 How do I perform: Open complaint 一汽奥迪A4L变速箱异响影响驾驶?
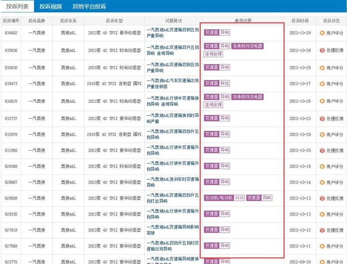[173, 230]
